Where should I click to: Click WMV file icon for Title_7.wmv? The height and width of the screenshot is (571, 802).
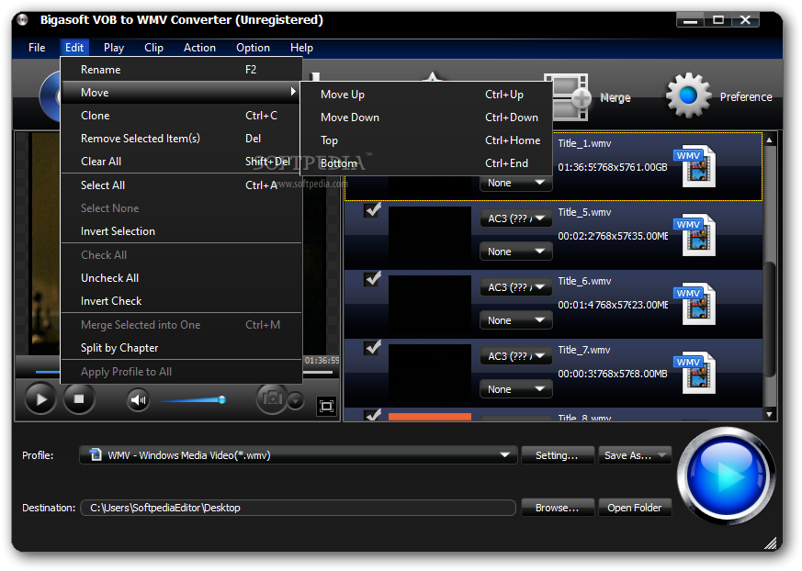point(695,373)
